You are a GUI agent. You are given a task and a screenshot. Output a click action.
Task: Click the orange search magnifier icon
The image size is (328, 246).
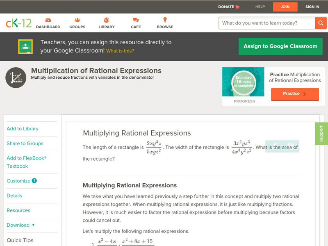321,23
